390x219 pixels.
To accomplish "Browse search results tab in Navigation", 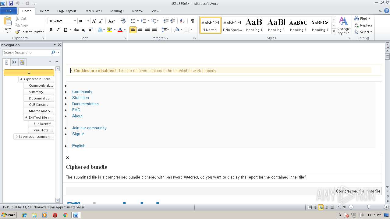I will 22,62.
